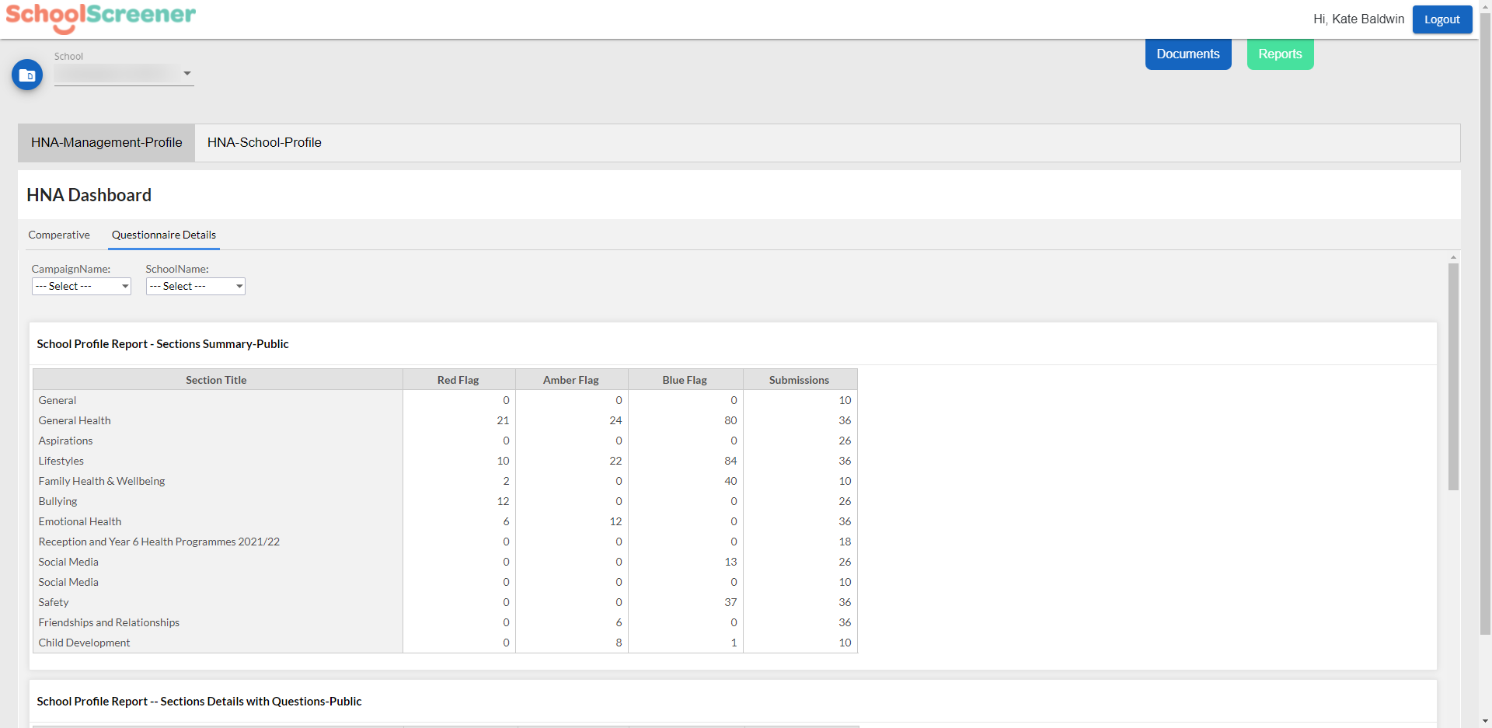1492x728 pixels.
Task: Select the Questionnaire Details tab
Action: tap(163, 235)
